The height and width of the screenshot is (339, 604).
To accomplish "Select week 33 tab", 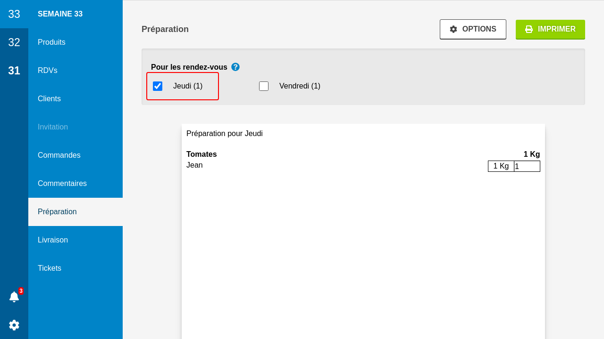I will (14, 14).
